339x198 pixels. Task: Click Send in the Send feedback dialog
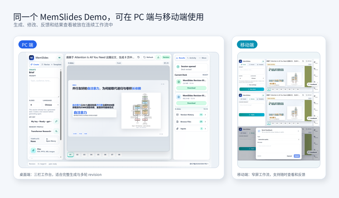coord(297,156)
